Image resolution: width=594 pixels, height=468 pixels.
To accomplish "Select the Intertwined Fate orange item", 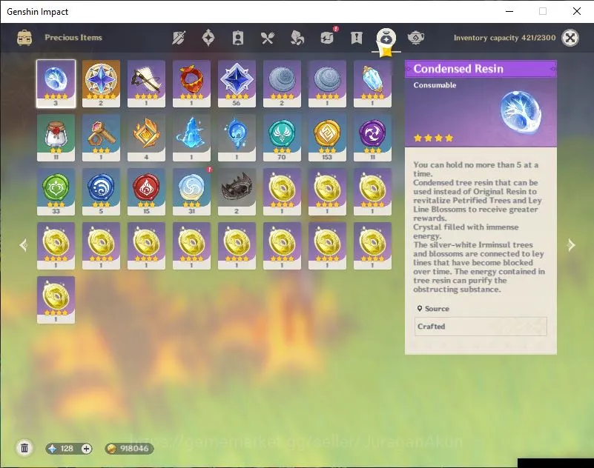I will tap(101, 83).
